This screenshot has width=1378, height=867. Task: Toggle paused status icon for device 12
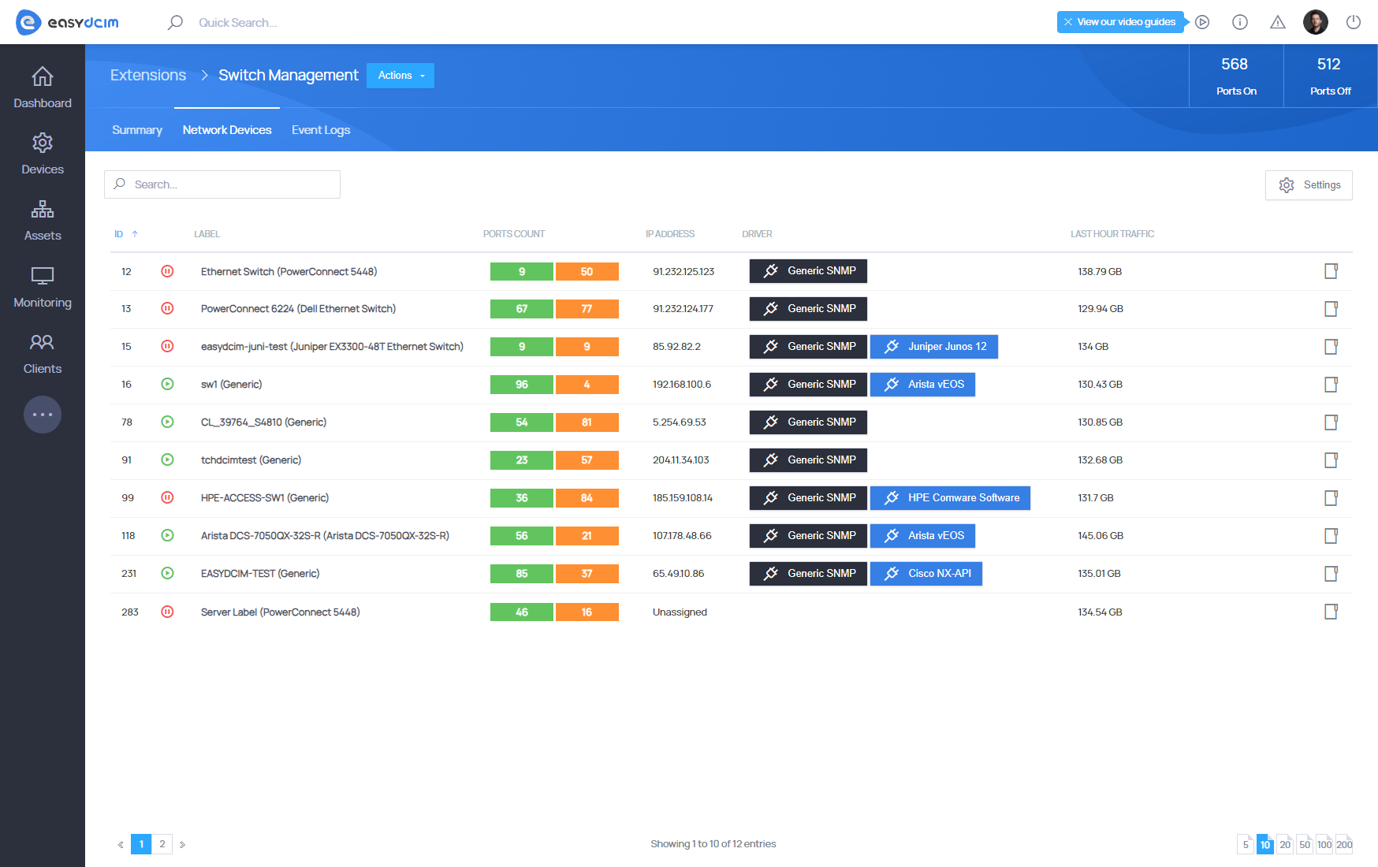coord(167,271)
